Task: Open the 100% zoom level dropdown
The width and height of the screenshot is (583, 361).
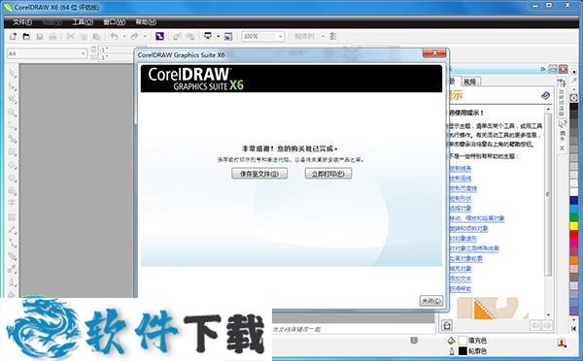Action: (281, 37)
